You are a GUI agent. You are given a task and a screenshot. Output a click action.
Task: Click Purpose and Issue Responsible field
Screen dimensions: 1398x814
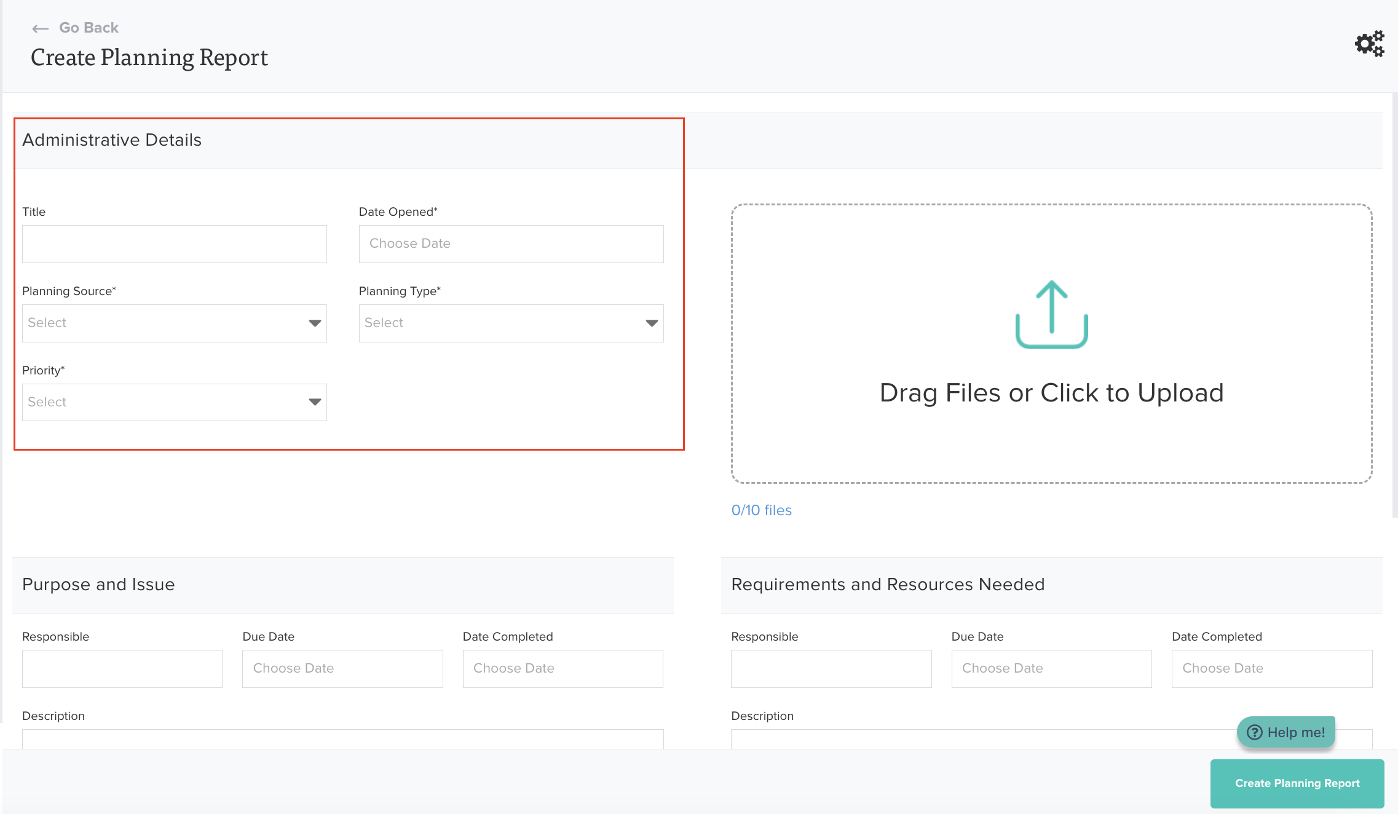click(122, 668)
